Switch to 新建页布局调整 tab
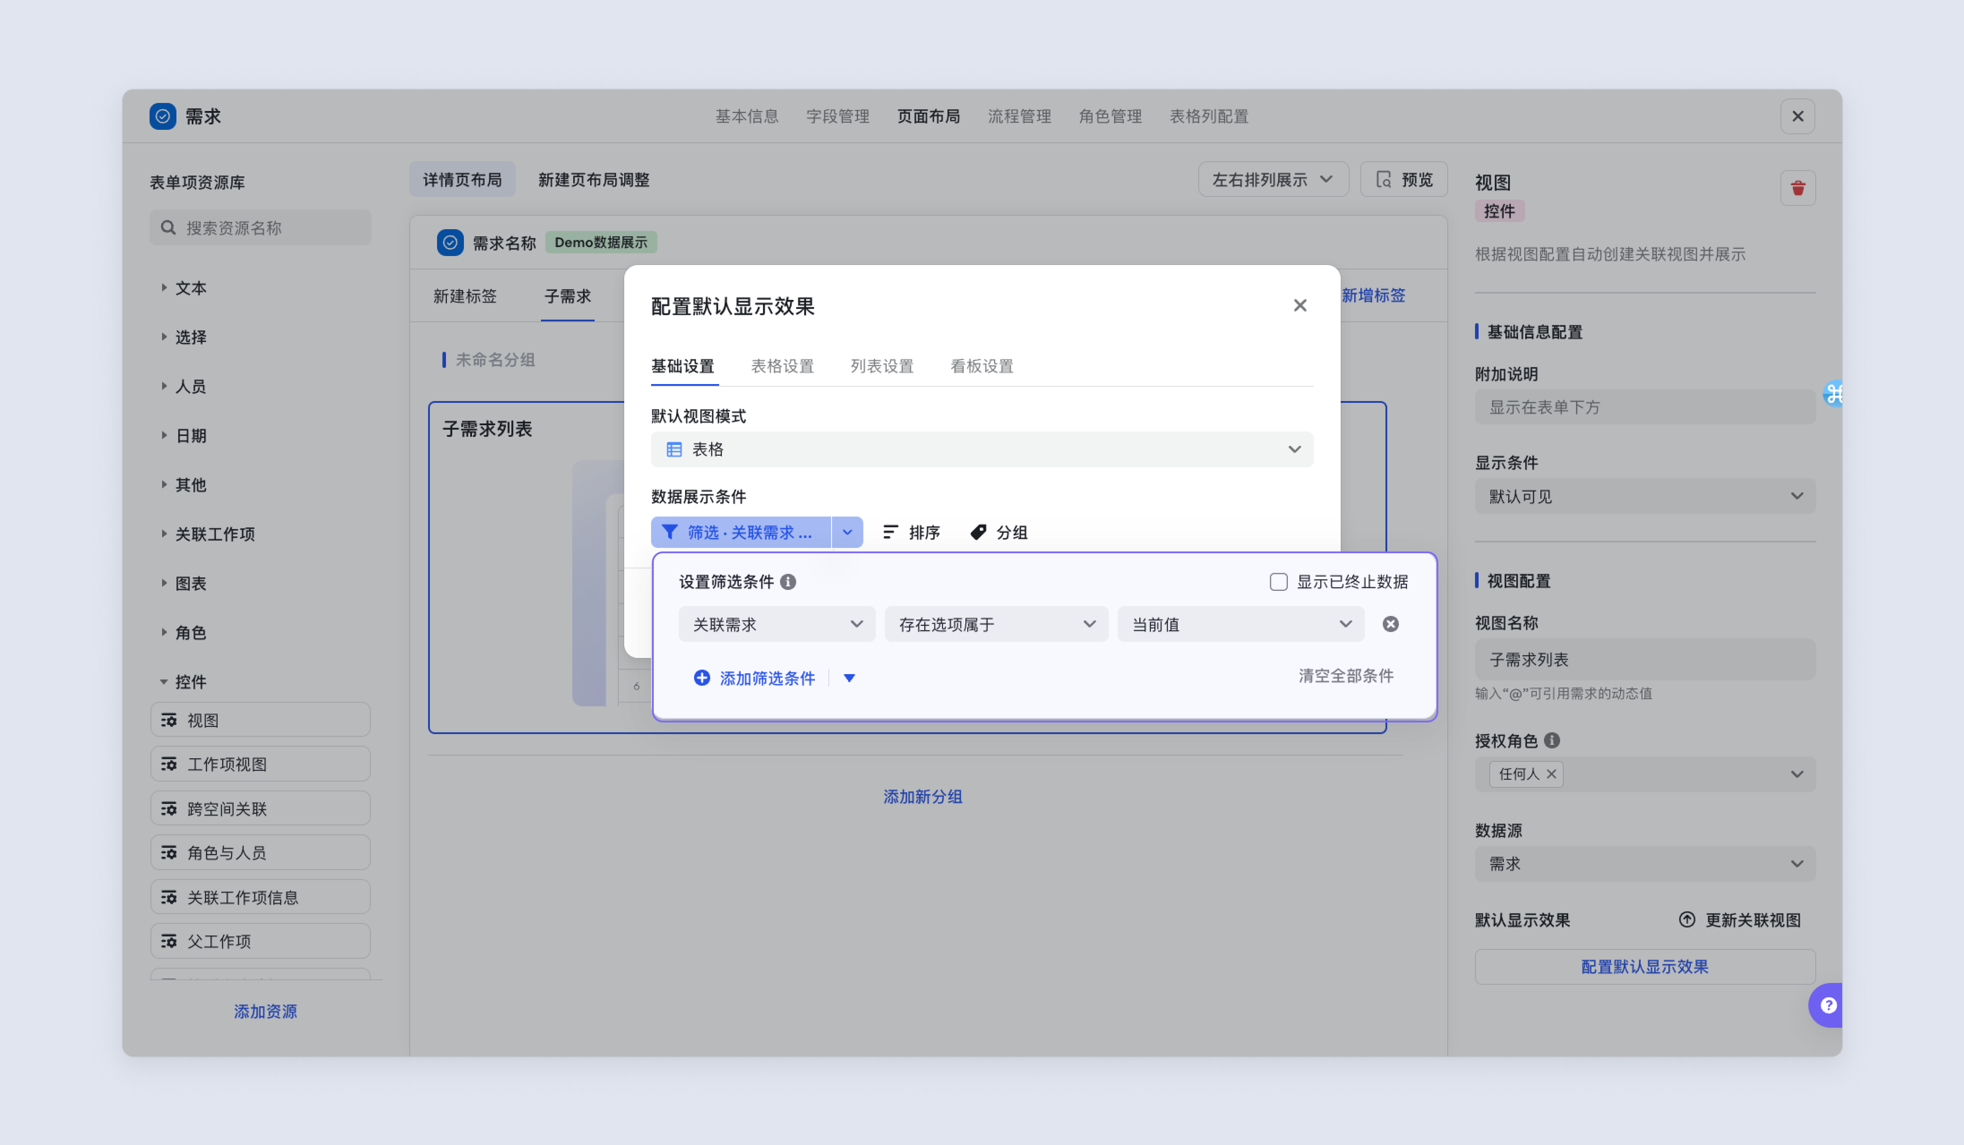This screenshot has height=1145, width=1964. point(594,180)
